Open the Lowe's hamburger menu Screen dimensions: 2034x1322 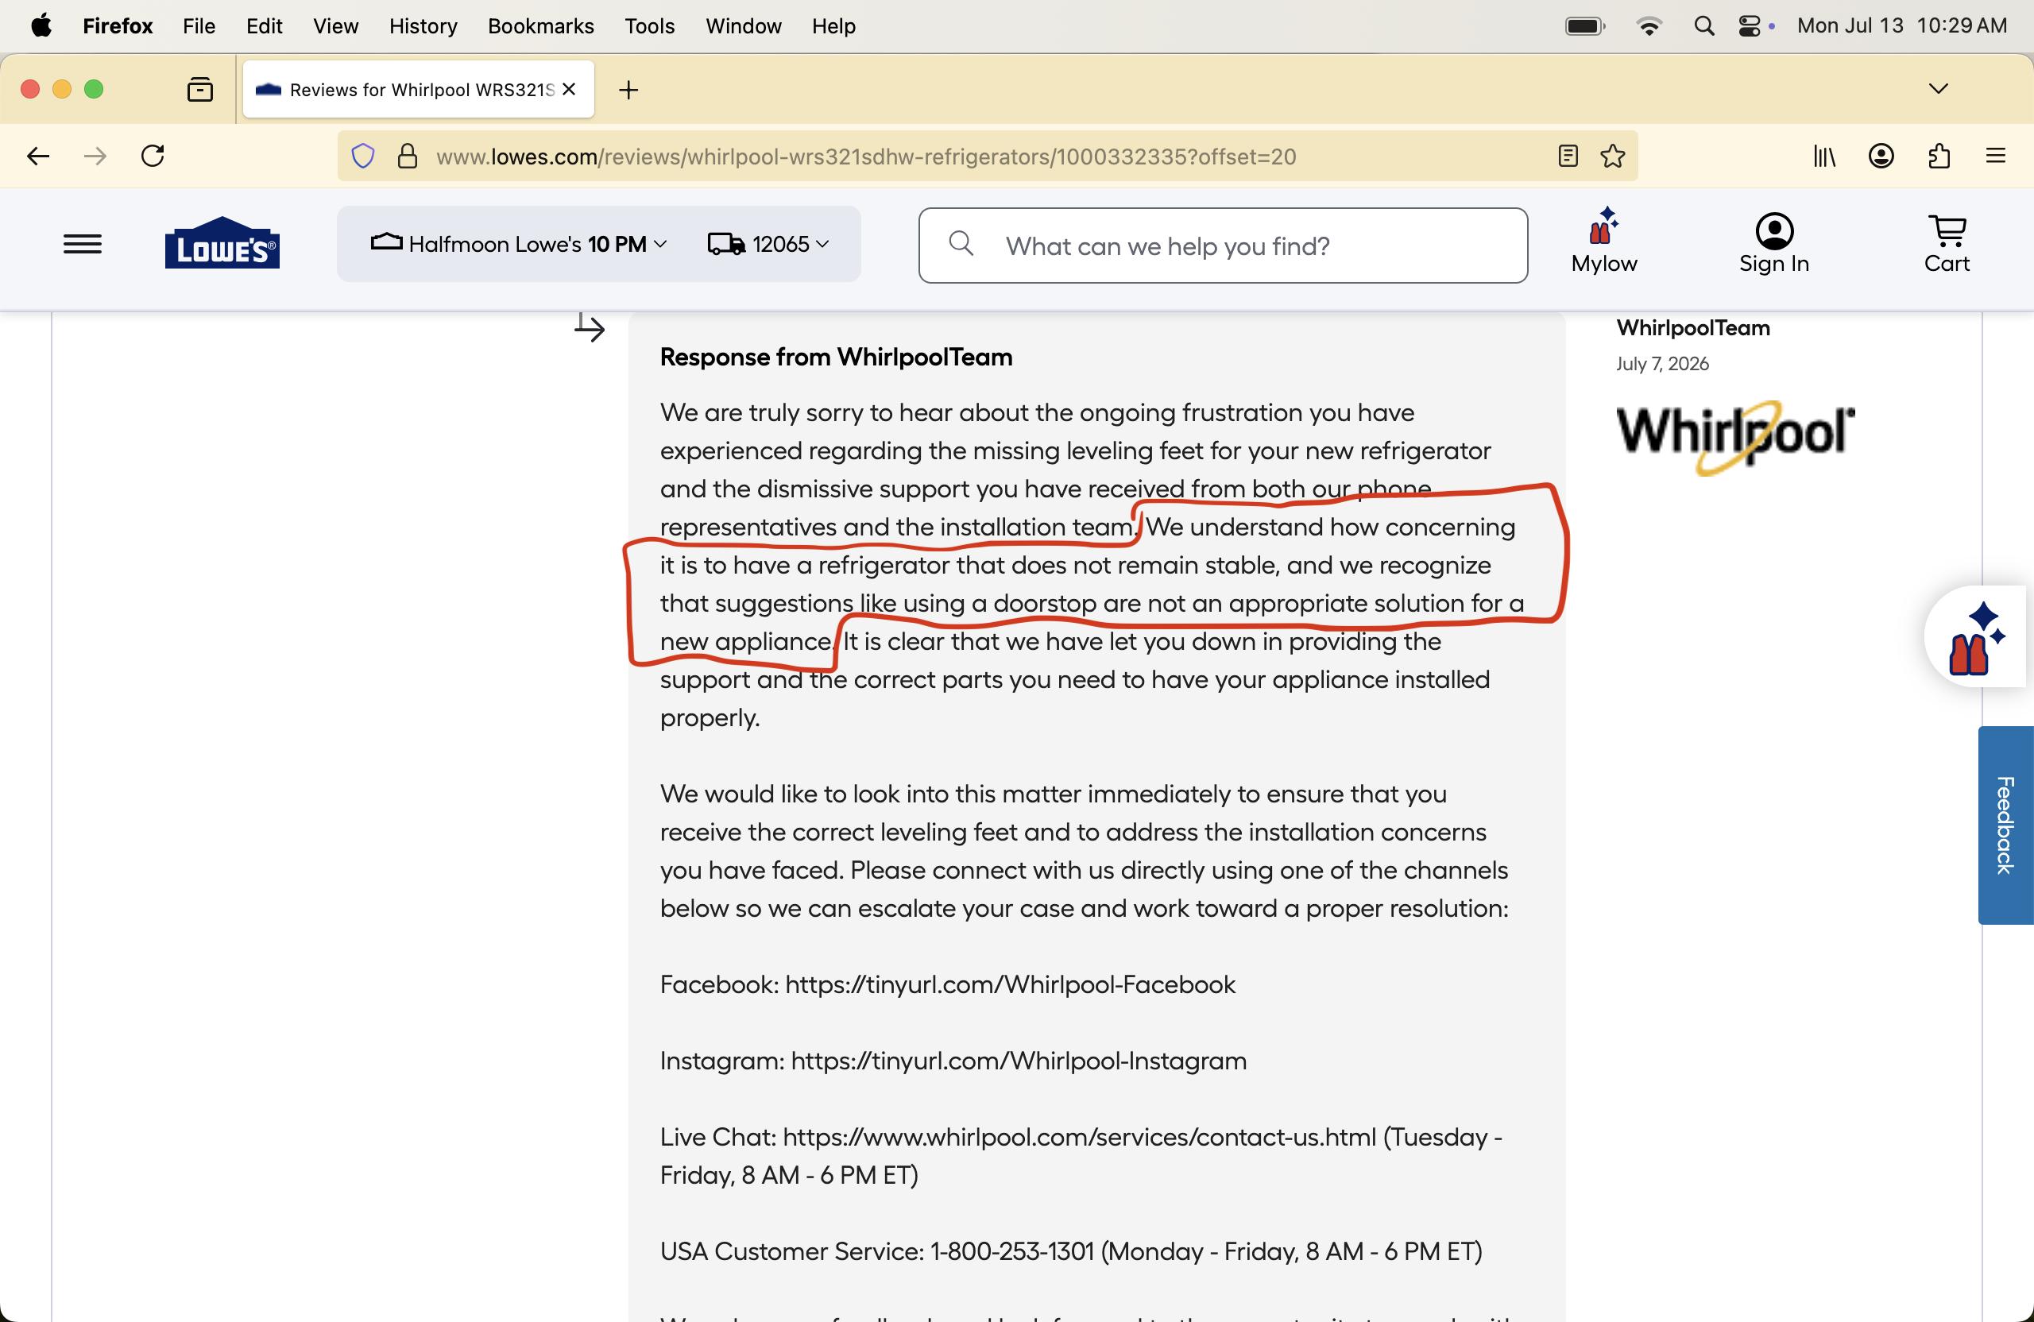(x=82, y=245)
